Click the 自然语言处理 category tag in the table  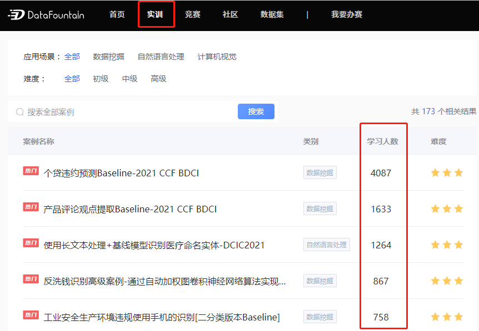pos(327,245)
